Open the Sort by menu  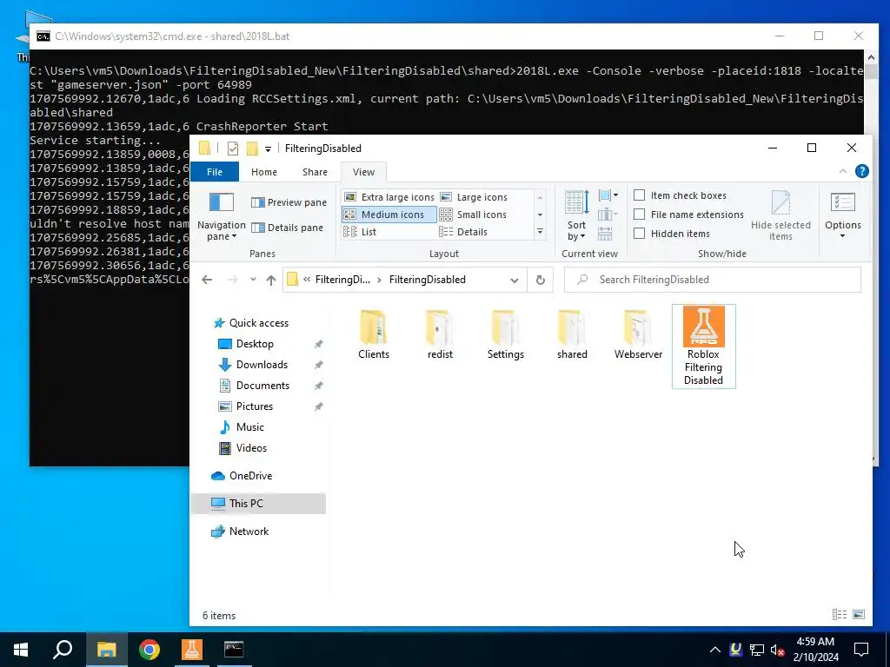(x=577, y=215)
